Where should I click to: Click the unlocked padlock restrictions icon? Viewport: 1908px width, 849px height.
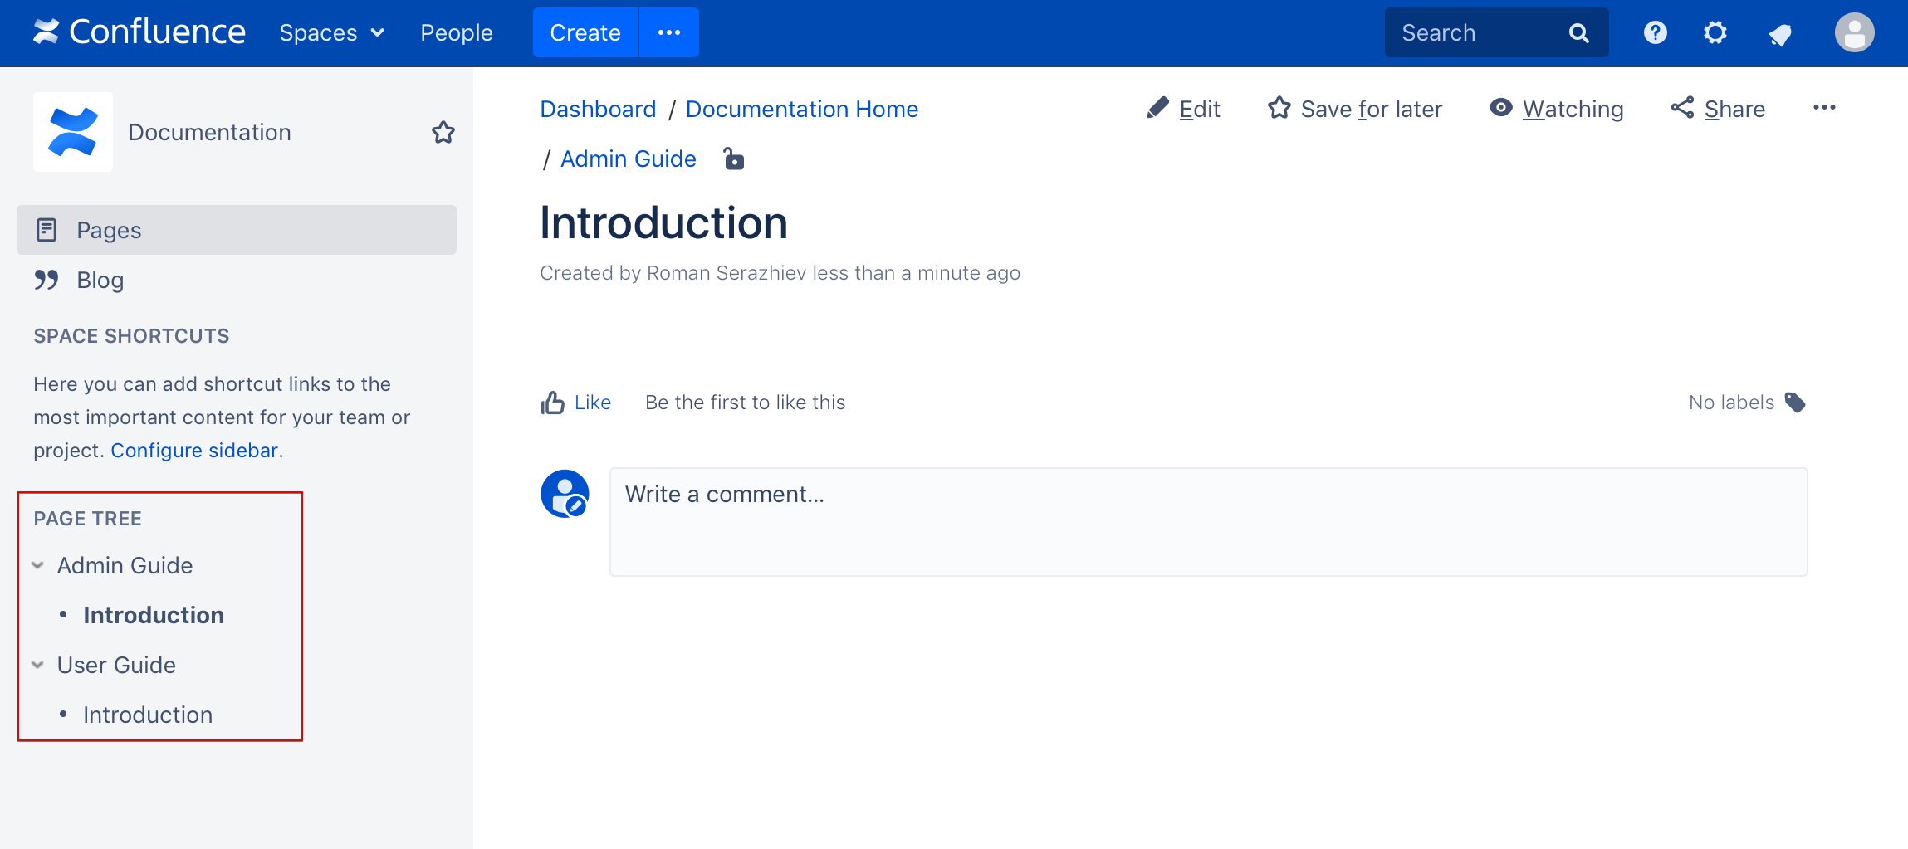pos(733,159)
